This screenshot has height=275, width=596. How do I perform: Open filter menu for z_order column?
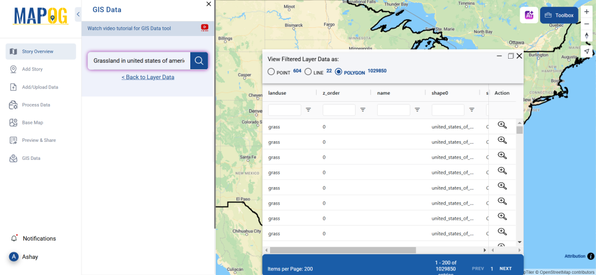pyautogui.click(x=363, y=110)
